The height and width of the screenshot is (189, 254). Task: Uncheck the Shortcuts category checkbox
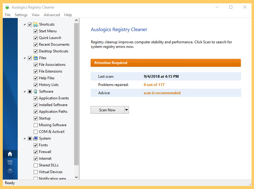[x=30, y=24]
